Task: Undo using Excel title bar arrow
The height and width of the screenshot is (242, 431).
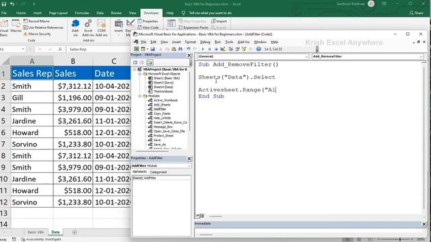Action: [x=12, y=4]
